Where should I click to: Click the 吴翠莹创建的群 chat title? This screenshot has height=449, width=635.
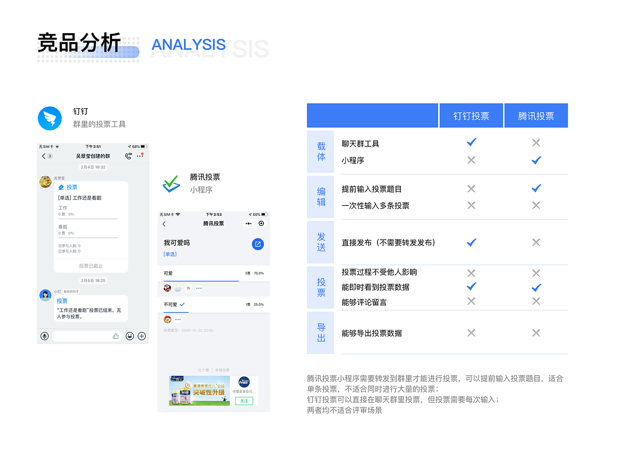click(93, 156)
